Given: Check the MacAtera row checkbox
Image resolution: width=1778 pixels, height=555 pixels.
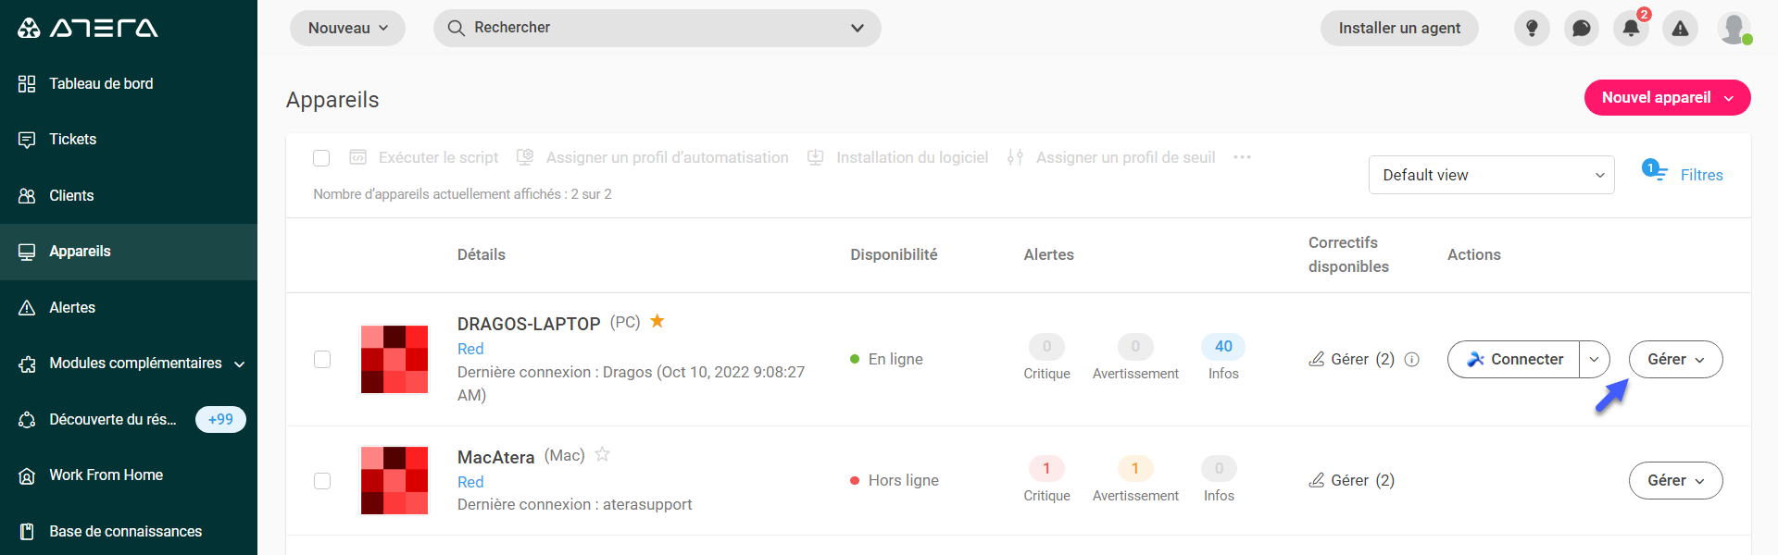Looking at the screenshot, I should pyautogui.click(x=322, y=481).
